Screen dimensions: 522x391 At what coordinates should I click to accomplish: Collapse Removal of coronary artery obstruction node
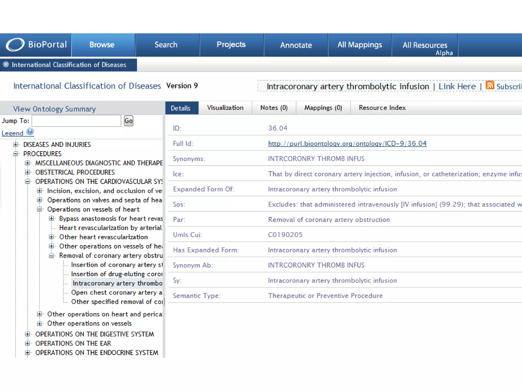(x=51, y=256)
